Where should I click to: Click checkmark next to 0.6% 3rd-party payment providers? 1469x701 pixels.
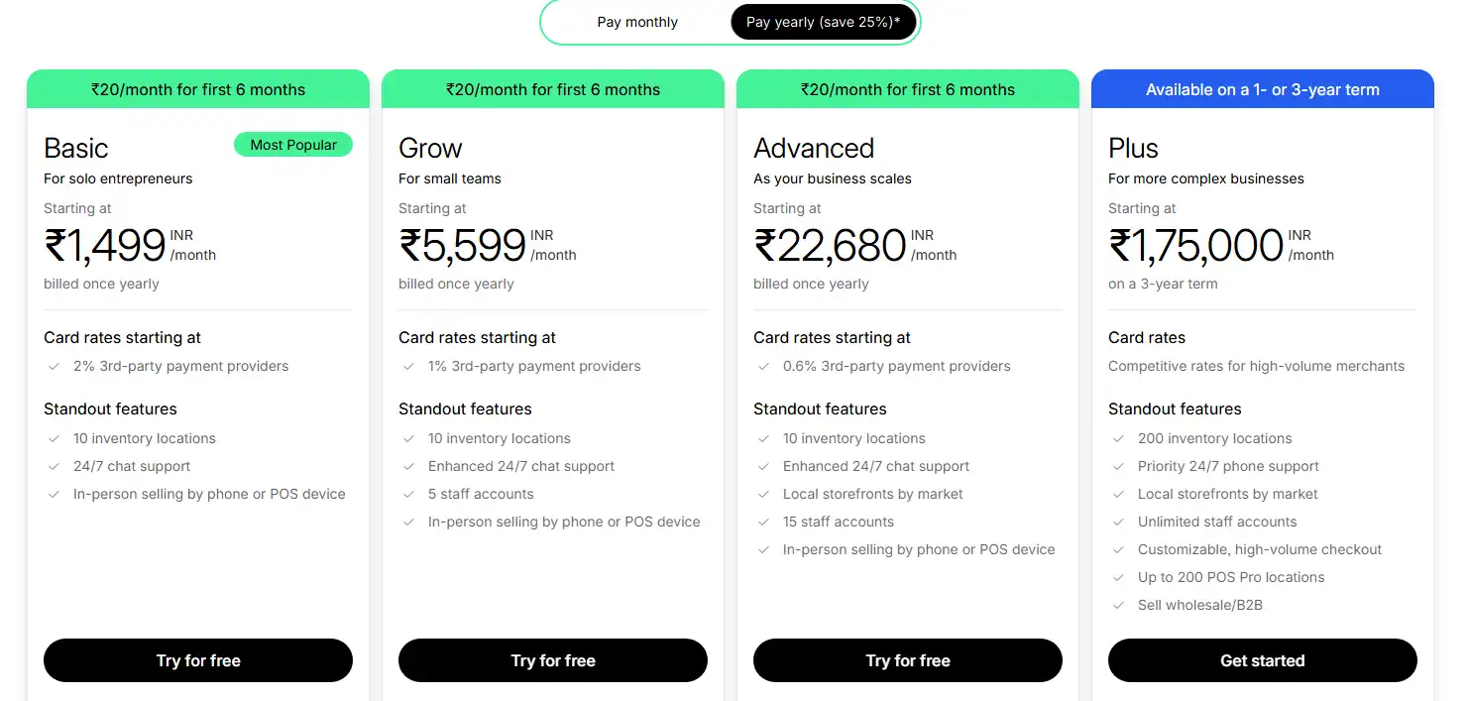coord(764,366)
